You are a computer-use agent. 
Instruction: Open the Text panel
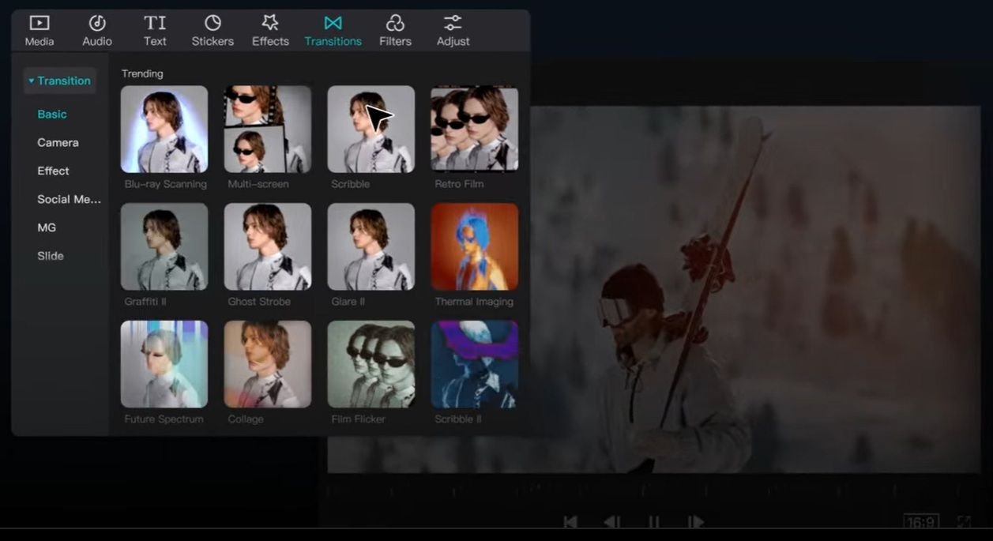click(x=155, y=30)
